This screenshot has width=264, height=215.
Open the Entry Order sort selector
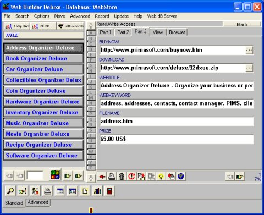(x=17, y=26)
